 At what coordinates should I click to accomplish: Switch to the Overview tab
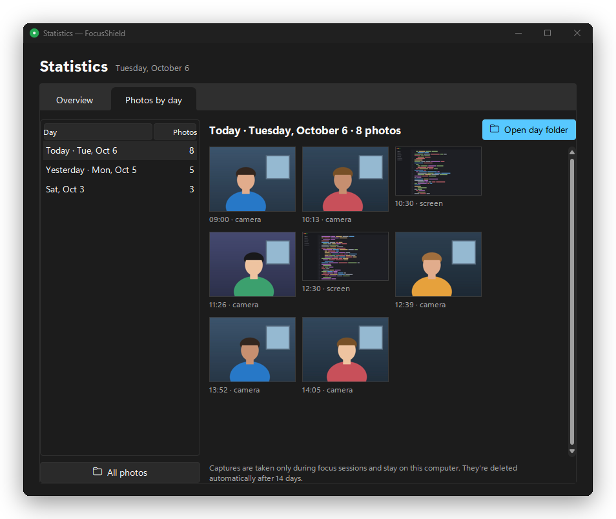point(75,100)
